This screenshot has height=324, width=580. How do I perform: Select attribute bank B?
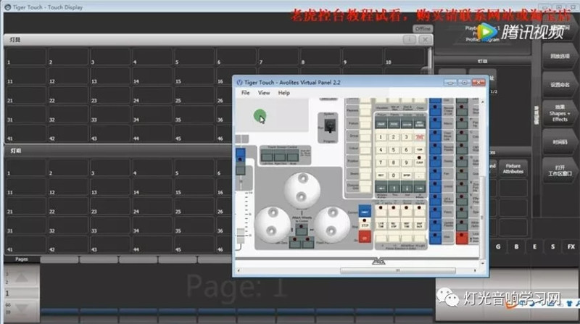[x=516, y=246]
